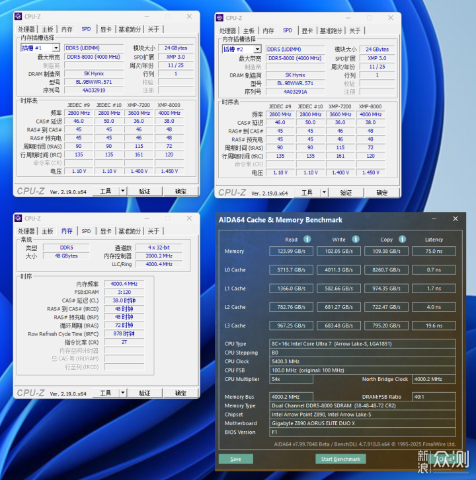Click 类型 value DDR5 in memory tab

66,248
